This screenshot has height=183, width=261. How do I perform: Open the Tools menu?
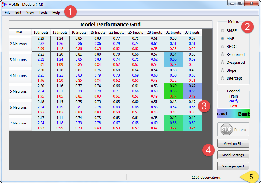click(x=43, y=13)
